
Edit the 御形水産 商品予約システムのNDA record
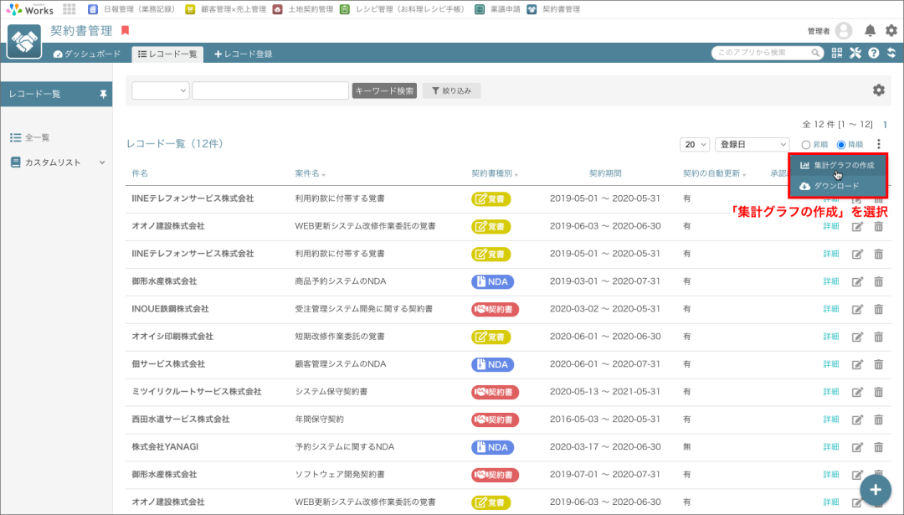[856, 281]
